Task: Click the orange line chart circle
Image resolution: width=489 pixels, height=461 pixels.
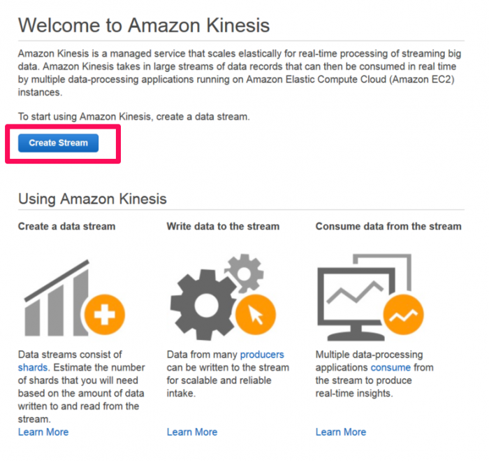Action: (403, 314)
